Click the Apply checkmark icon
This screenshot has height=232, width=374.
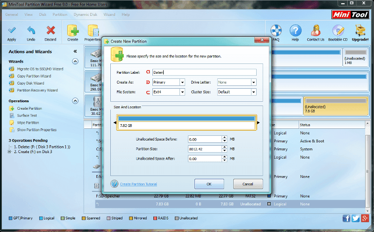[x=12, y=30]
